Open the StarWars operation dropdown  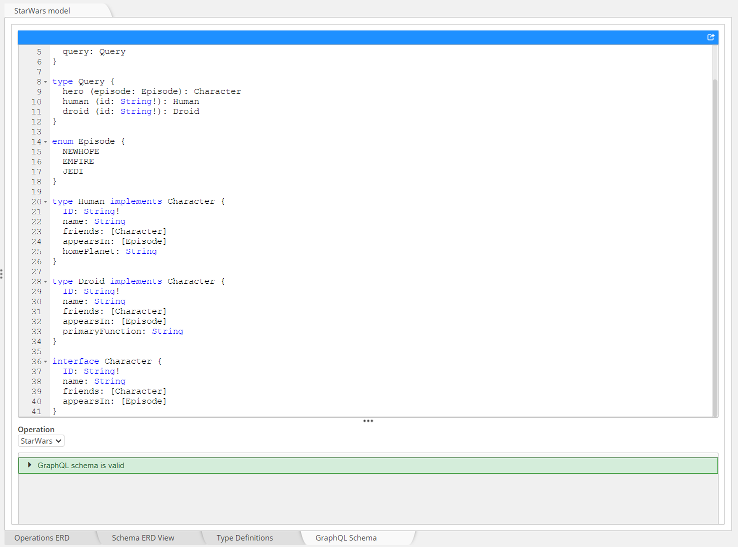tap(41, 441)
